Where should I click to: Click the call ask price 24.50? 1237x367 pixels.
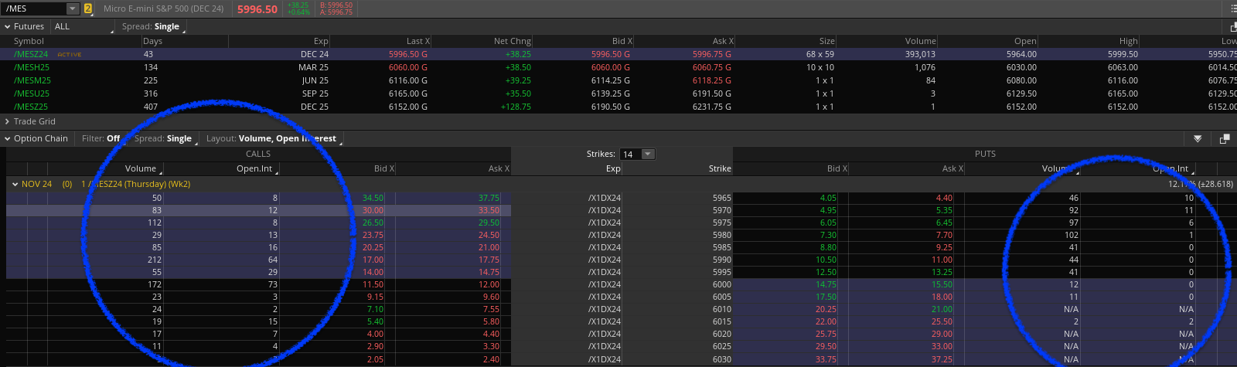[x=489, y=235]
